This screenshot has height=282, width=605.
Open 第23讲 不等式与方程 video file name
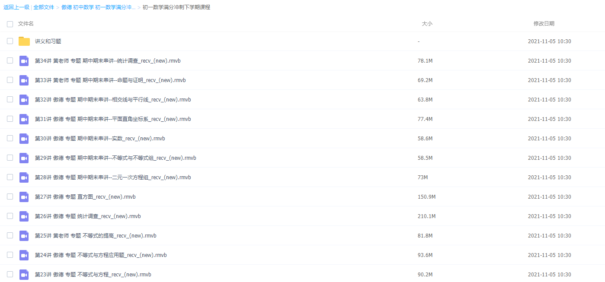(x=93, y=275)
